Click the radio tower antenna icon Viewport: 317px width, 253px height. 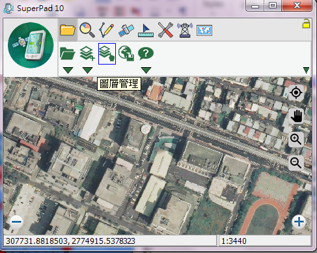[x=185, y=30]
